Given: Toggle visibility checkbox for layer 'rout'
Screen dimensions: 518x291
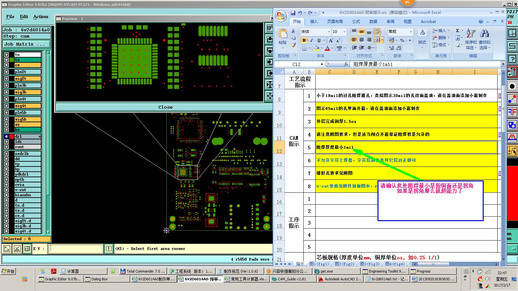Looking at the screenshot, I should (6, 147).
